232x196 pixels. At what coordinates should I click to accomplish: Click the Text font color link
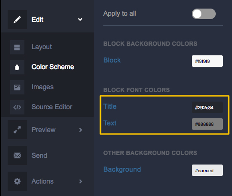pyautogui.click(x=110, y=123)
